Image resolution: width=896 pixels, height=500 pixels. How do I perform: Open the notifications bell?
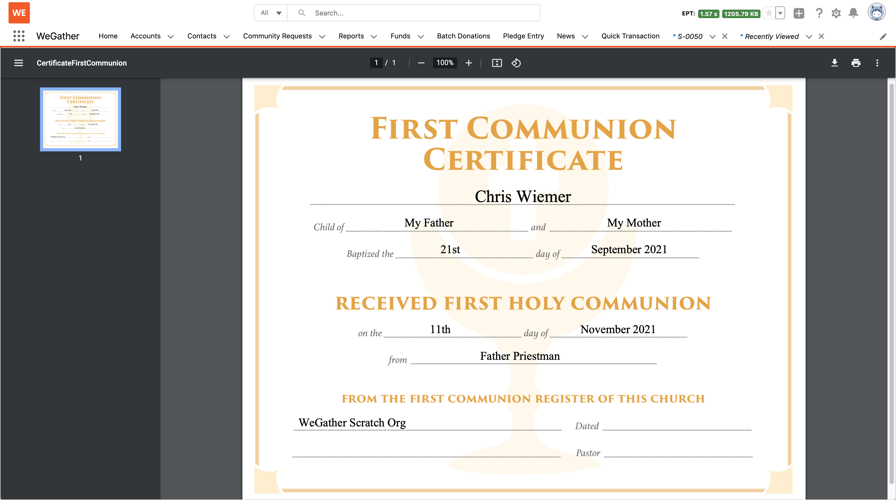(853, 13)
